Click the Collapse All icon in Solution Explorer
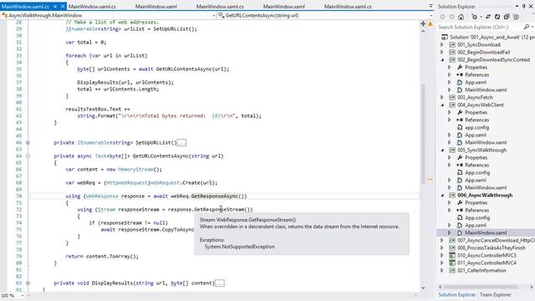This screenshot has height=301, width=535. (x=507, y=17)
